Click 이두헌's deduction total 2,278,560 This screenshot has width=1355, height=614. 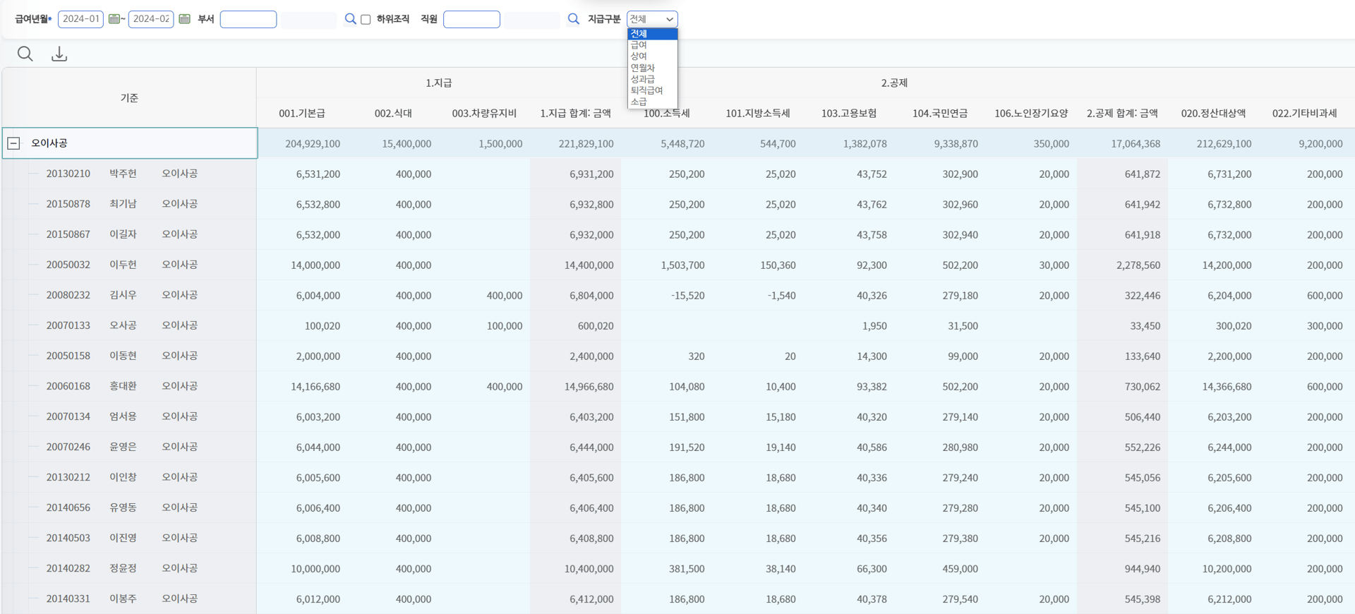(1138, 265)
